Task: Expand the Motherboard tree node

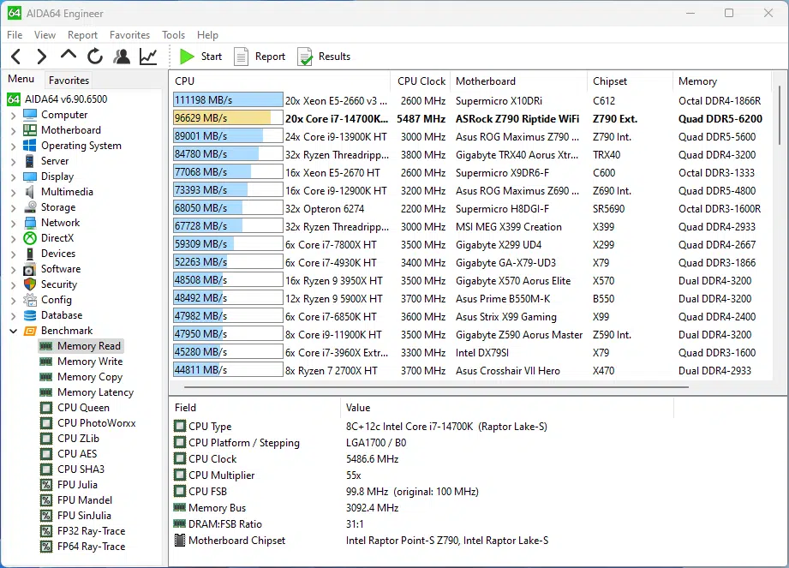Action: coord(13,130)
